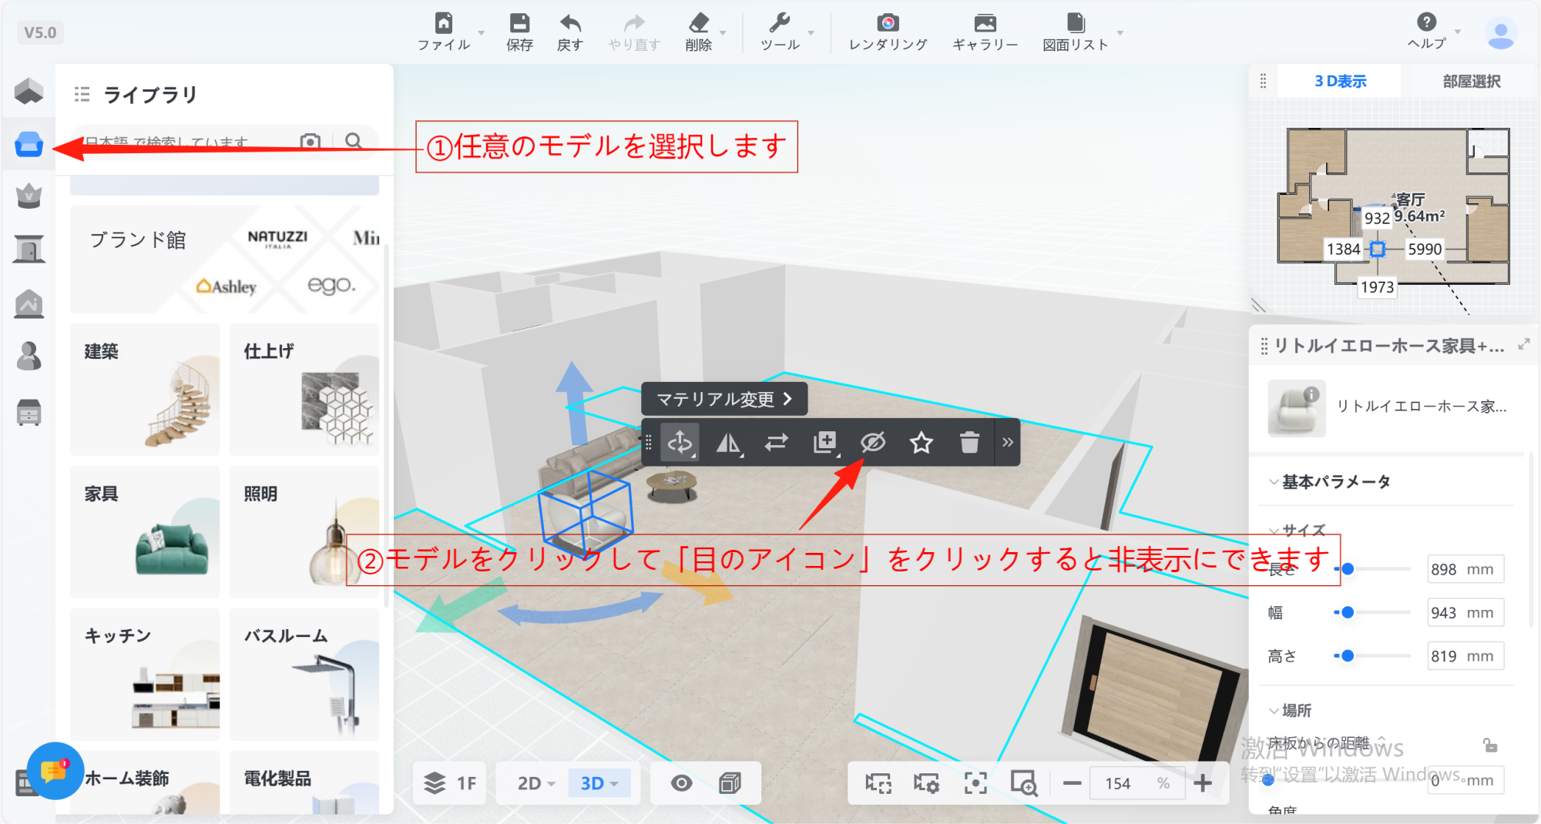Open the 建築 category
The width and height of the screenshot is (1541, 824).
[145, 390]
